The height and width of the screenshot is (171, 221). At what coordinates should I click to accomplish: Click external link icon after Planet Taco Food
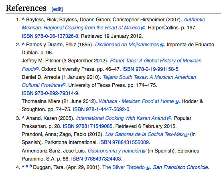[x=36, y=69]
